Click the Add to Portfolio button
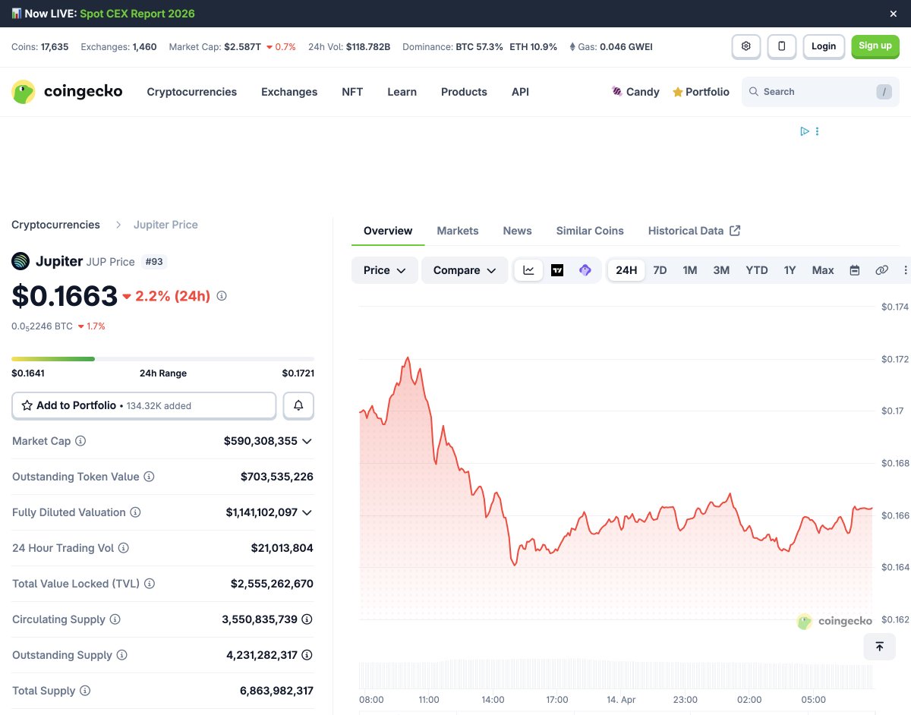Image resolution: width=911 pixels, height=715 pixels. click(143, 406)
